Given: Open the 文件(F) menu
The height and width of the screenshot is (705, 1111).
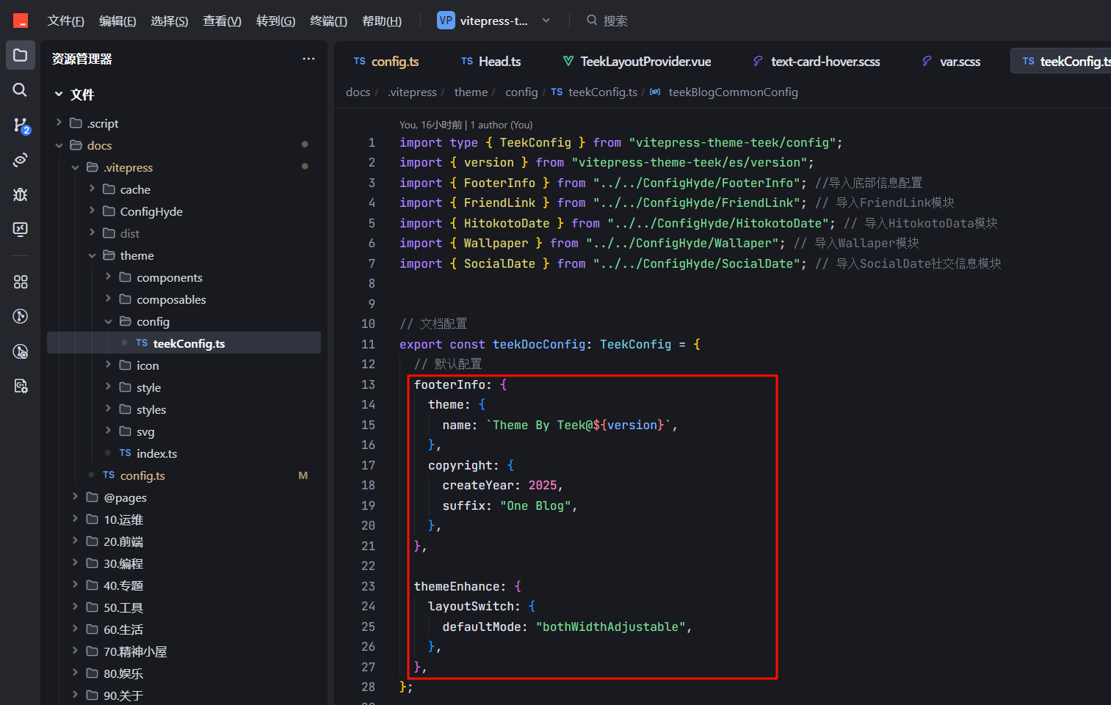Looking at the screenshot, I should pos(66,21).
